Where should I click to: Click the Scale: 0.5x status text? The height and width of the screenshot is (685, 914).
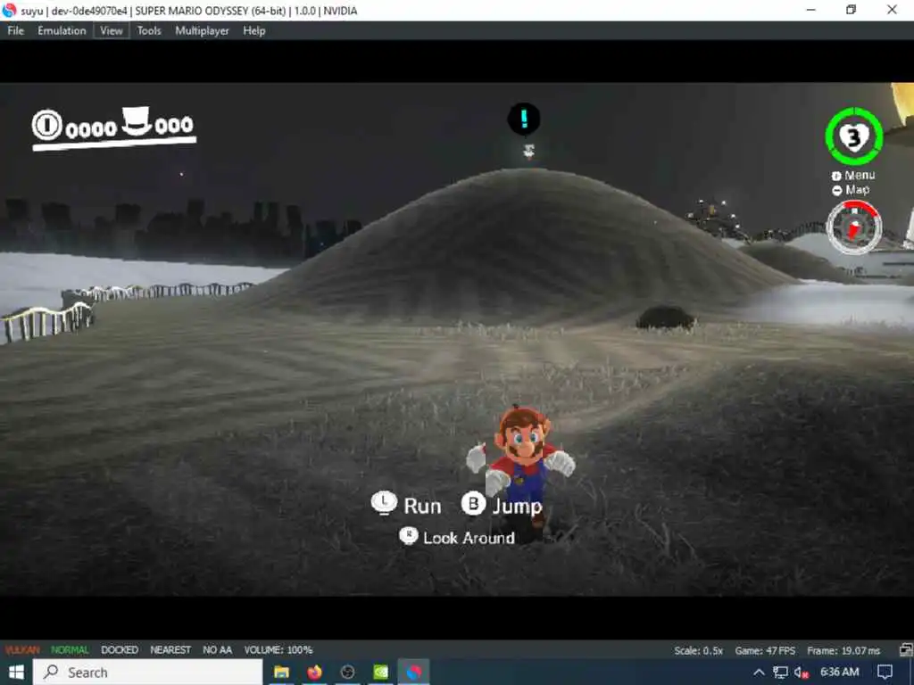tap(698, 650)
